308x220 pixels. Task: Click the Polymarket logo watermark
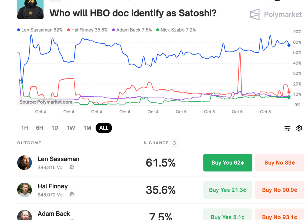(x=276, y=14)
